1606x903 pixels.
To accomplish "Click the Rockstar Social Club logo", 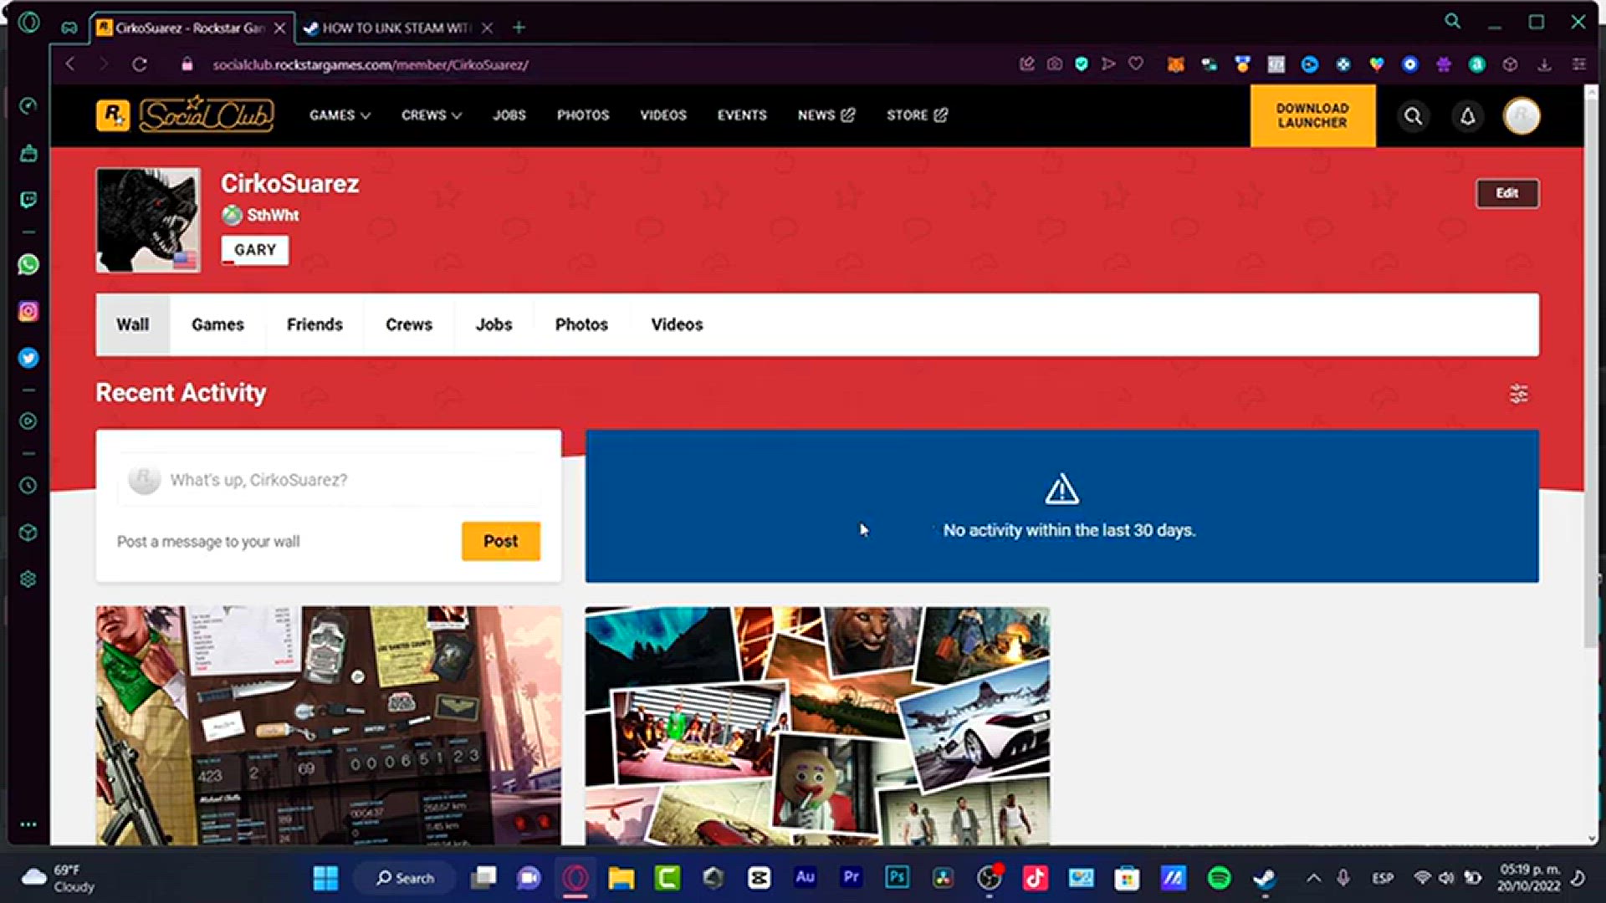I will pos(185,115).
